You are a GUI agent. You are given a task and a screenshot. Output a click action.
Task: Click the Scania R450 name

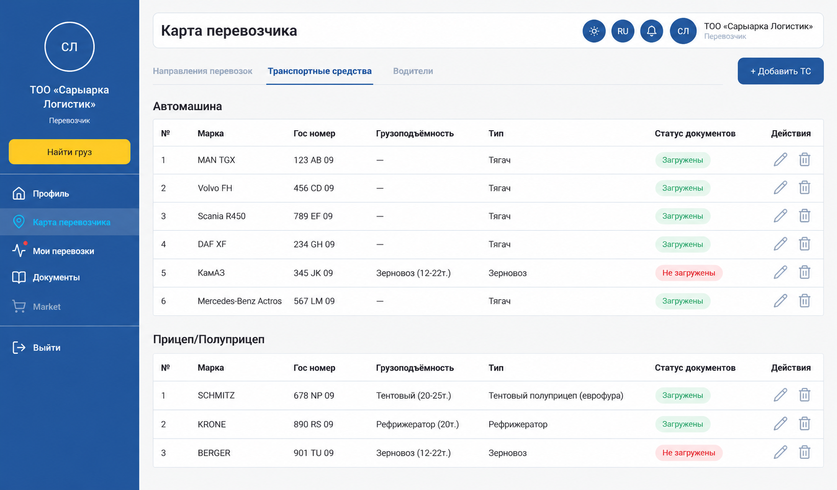[222, 216]
